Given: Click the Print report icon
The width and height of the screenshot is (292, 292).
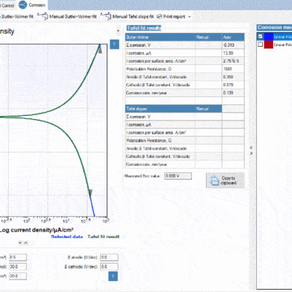Looking at the screenshot, I should click(x=159, y=17).
